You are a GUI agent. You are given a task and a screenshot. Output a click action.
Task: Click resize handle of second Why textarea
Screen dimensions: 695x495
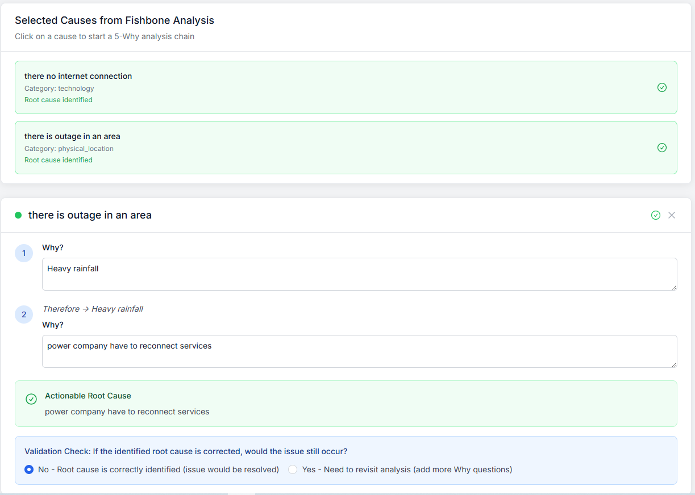pyautogui.click(x=674, y=364)
